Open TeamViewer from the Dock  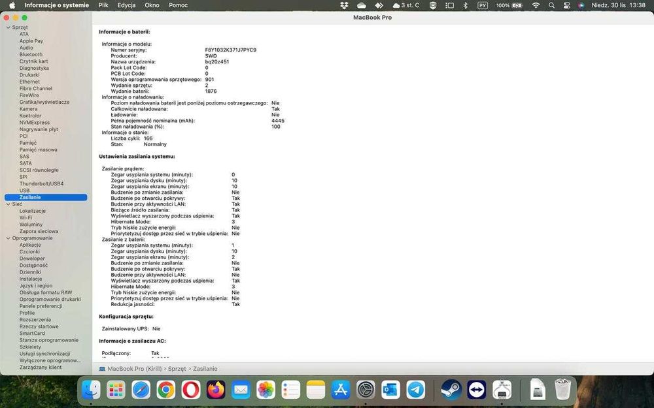pos(476,390)
